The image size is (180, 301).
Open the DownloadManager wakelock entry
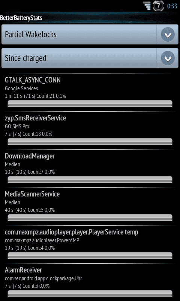(90, 168)
